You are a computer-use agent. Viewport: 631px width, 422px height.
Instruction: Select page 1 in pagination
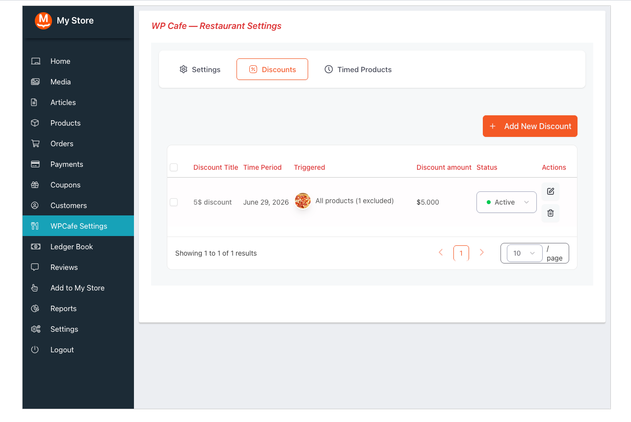tap(461, 253)
